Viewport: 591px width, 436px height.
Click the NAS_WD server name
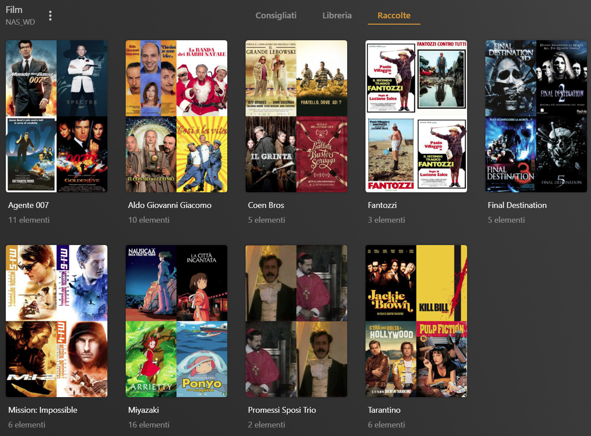tap(20, 22)
